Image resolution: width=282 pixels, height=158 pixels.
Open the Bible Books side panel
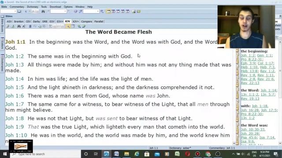point(2,24)
